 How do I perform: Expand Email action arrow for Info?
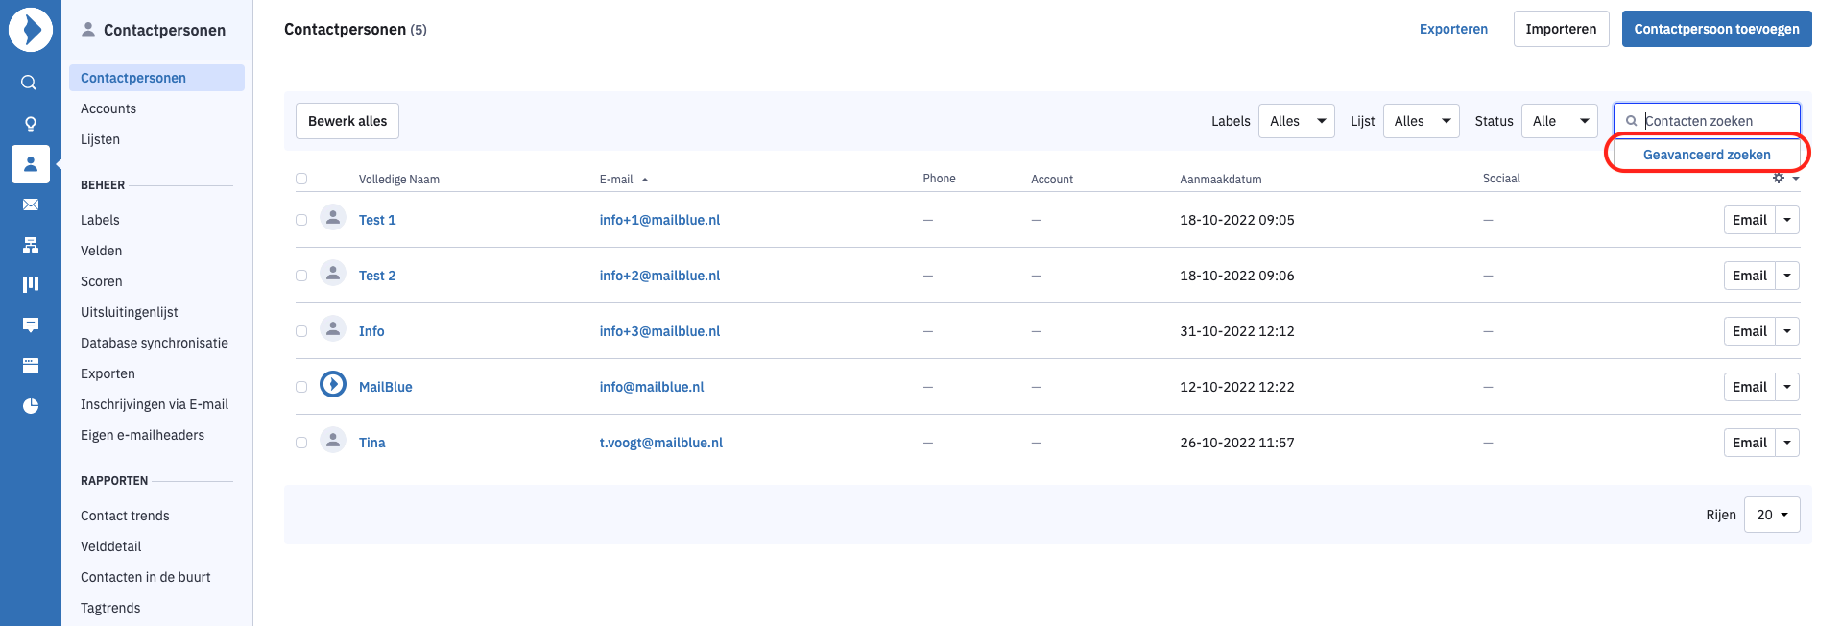coord(1787,331)
